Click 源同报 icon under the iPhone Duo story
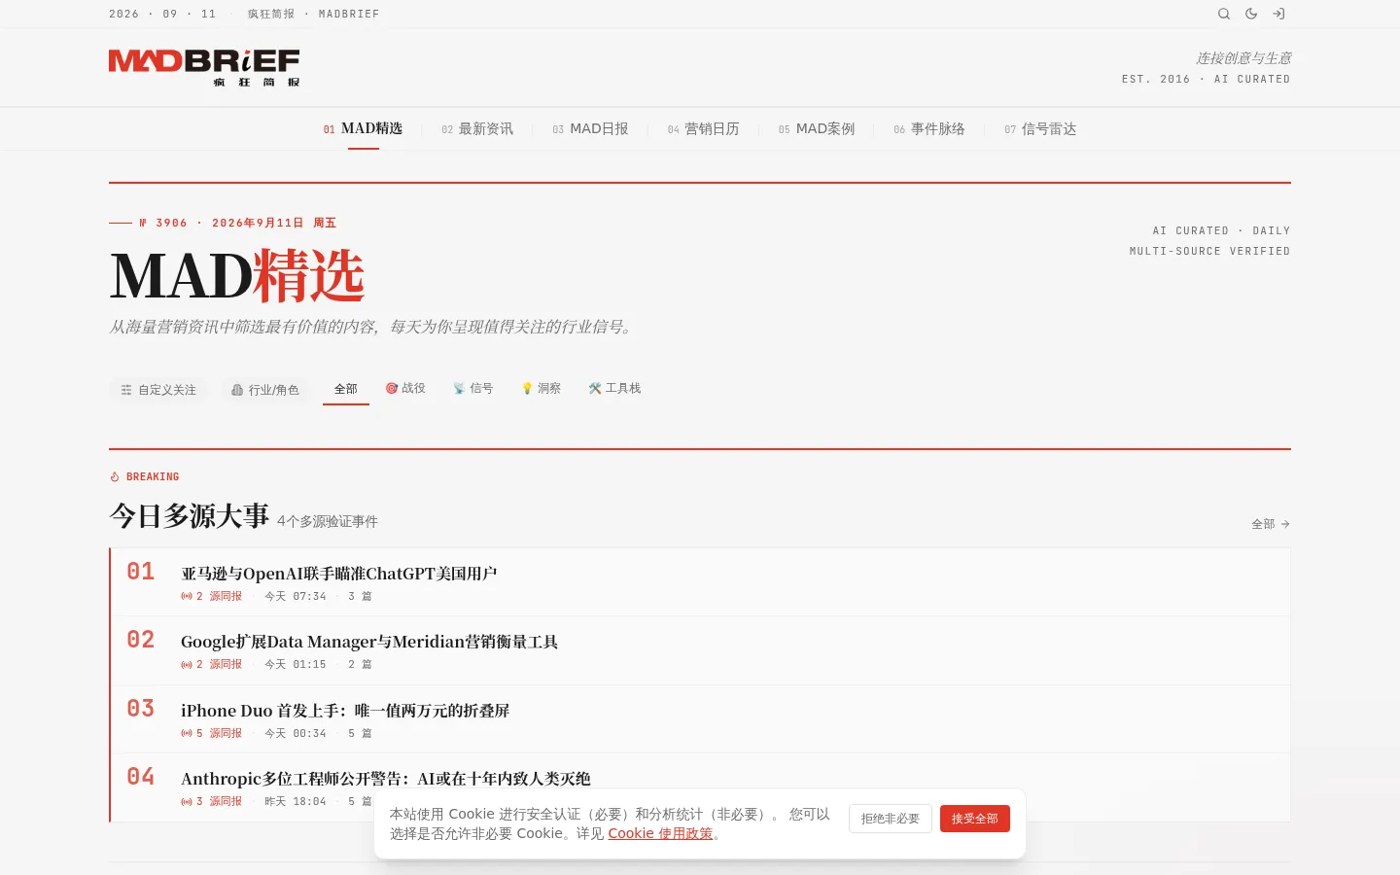1400x875 pixels. point(187,733)
